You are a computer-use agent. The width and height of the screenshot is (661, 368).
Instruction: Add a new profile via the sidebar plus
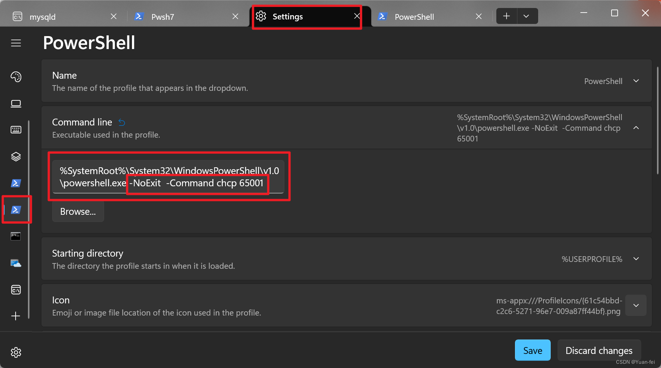[16, 316]
